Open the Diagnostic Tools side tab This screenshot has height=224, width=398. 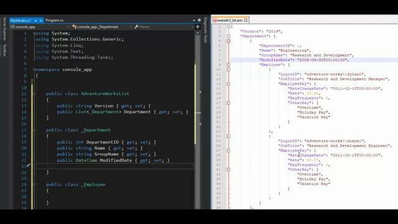[205, 30]
